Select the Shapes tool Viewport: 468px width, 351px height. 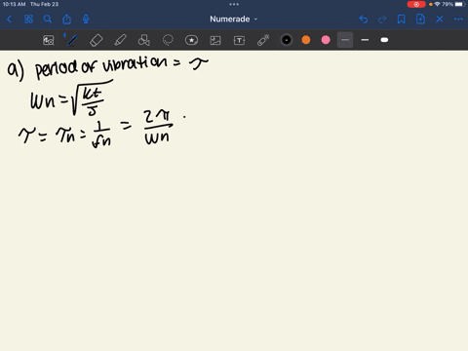point(144,40)
